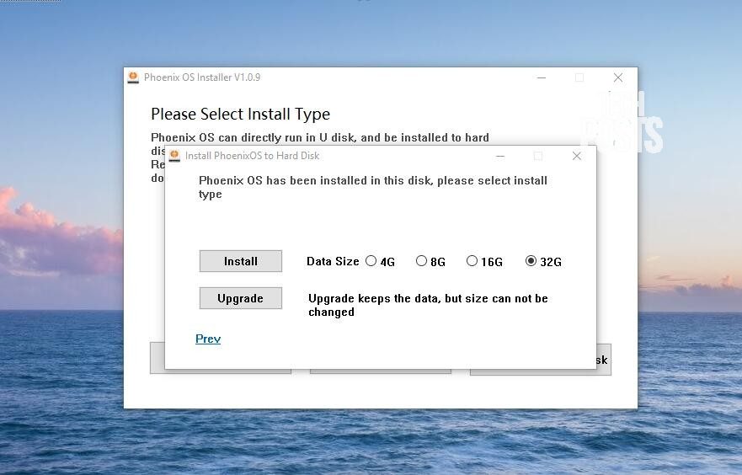This screenshot has height=475, width=742.
Task: Select the 32G data size radio button
Action: pos(531,261)
